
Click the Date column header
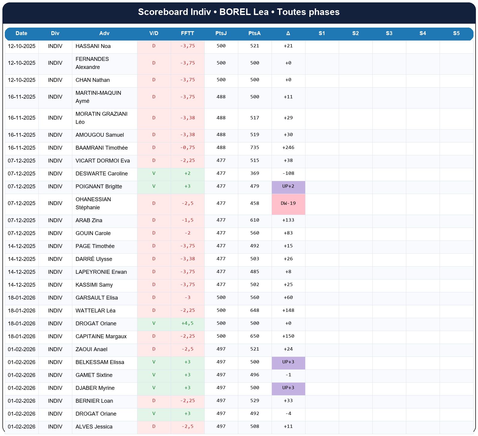coord(21,33)
